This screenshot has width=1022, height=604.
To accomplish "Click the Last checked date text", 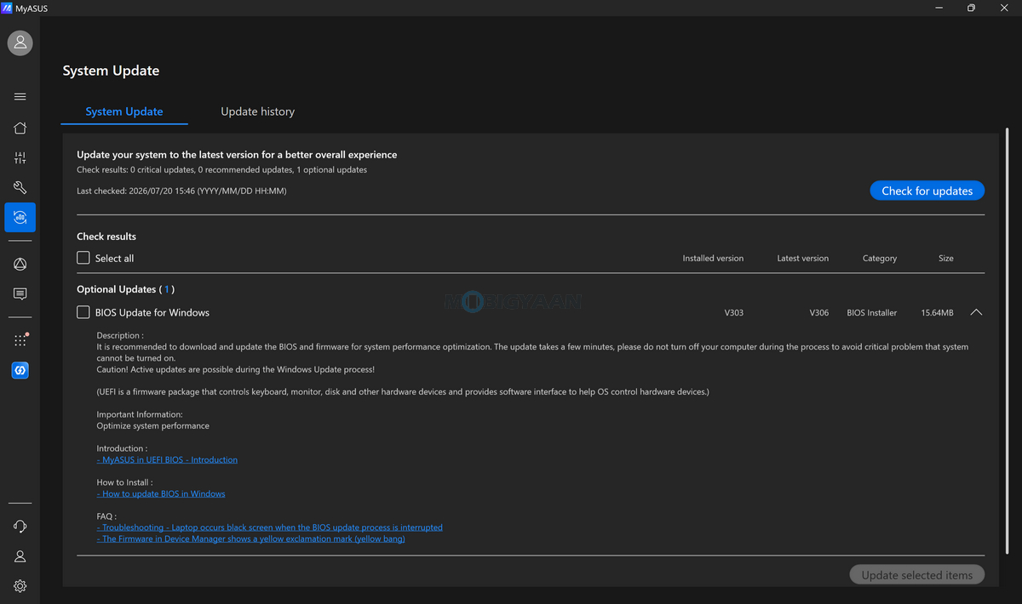I will 181,191.
